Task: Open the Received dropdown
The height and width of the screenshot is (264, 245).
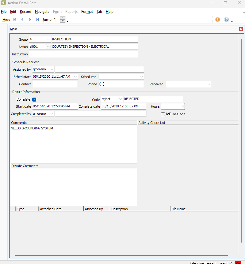Action: pos(209,84)
